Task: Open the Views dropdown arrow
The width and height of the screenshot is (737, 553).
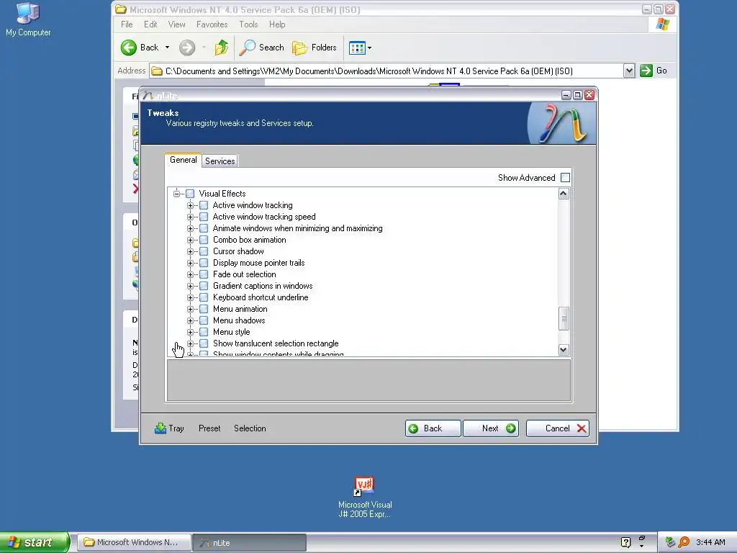Action: (369, 48)
